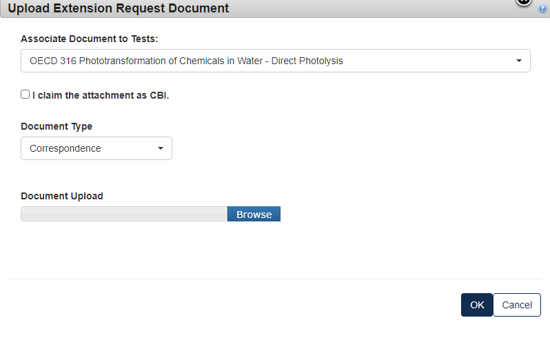This screenshot has height=358, width=550.
Task: Select the OECD 316 Phototransformation text
Action: tap(186, 61)
